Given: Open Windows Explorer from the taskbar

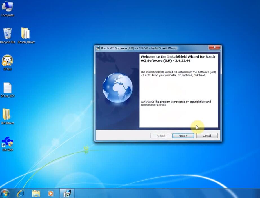Looking at the screenshot, I should tap(36, 193).
